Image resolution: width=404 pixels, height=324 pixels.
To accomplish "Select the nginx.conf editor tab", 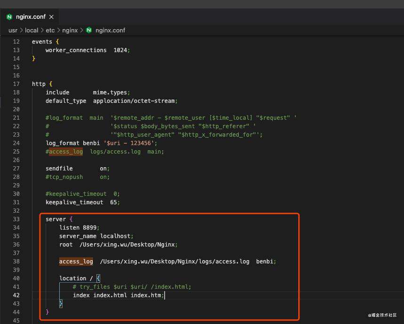I will coord(30,17).
